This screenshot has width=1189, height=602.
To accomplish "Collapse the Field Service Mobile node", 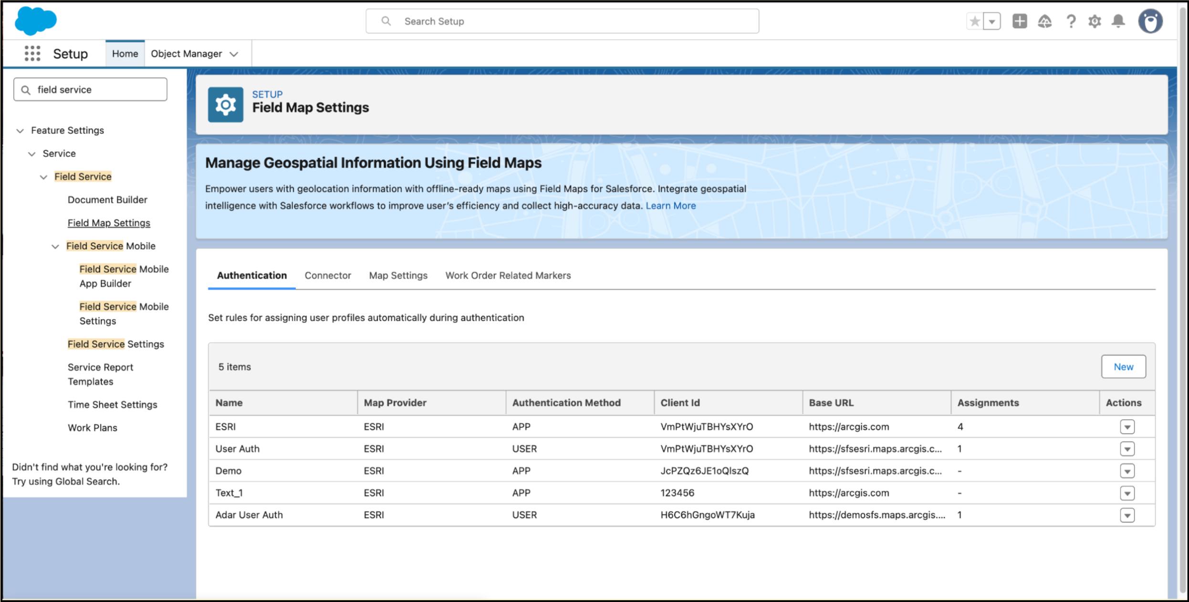I will click(x=55, y=247).
